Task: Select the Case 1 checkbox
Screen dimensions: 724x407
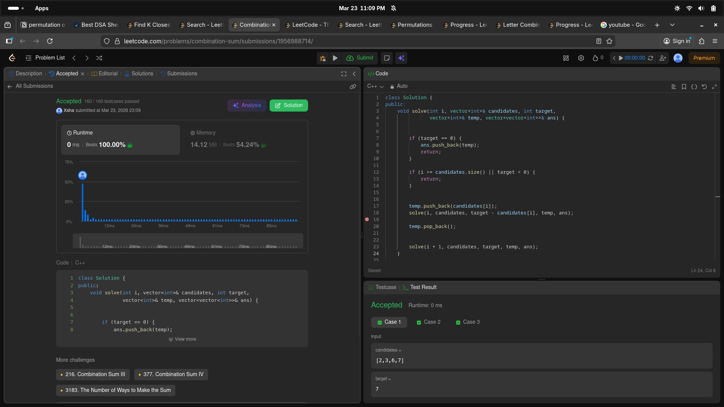Action: coord(380,323)
